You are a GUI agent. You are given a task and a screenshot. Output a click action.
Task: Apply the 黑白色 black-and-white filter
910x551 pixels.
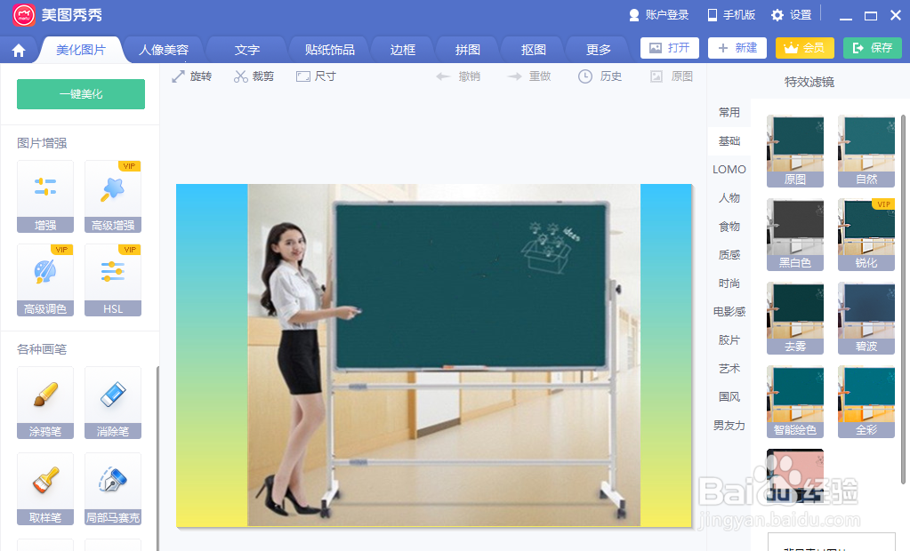pos(794,234)
